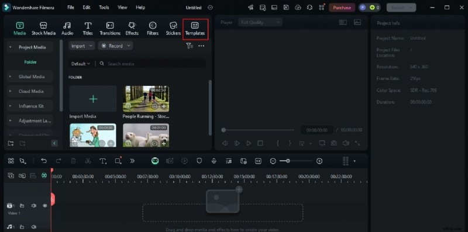This screenshot has height=232, width=468.
Task: Open the Audio tab
Action: pos(67,29)
